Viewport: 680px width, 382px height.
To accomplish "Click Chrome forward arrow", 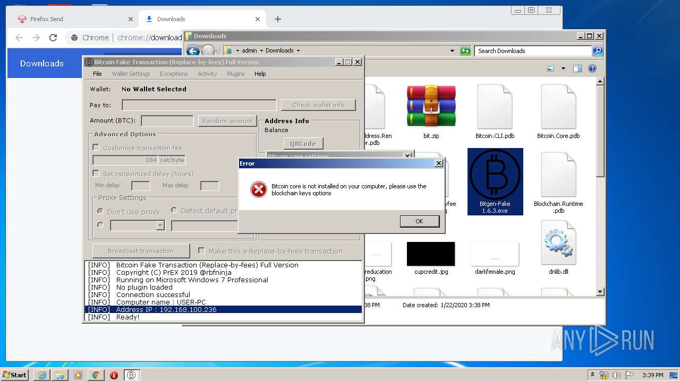I will coord(36,38).
